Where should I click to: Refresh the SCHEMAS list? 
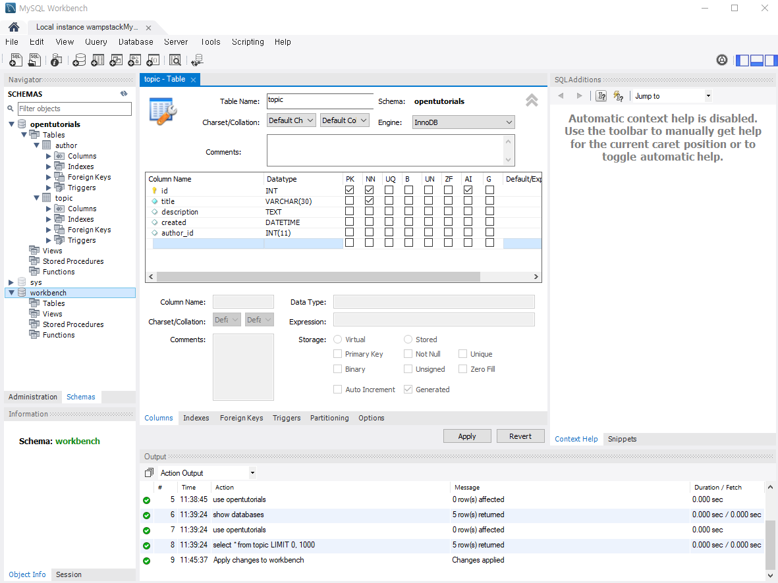click(124, 93)
